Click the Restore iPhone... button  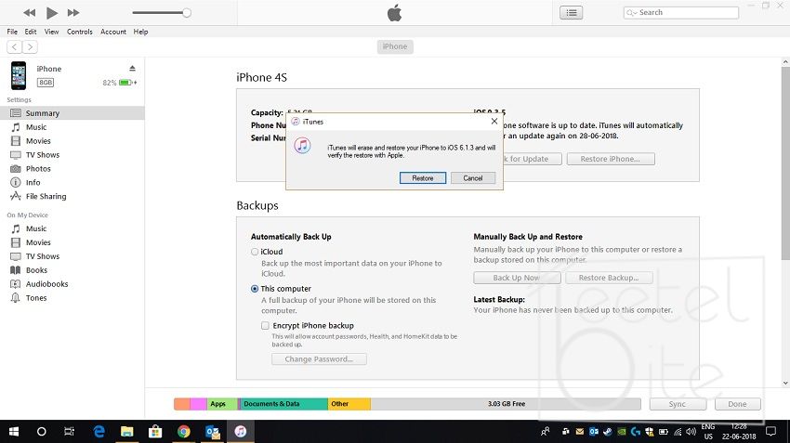(x=611, y=159)
